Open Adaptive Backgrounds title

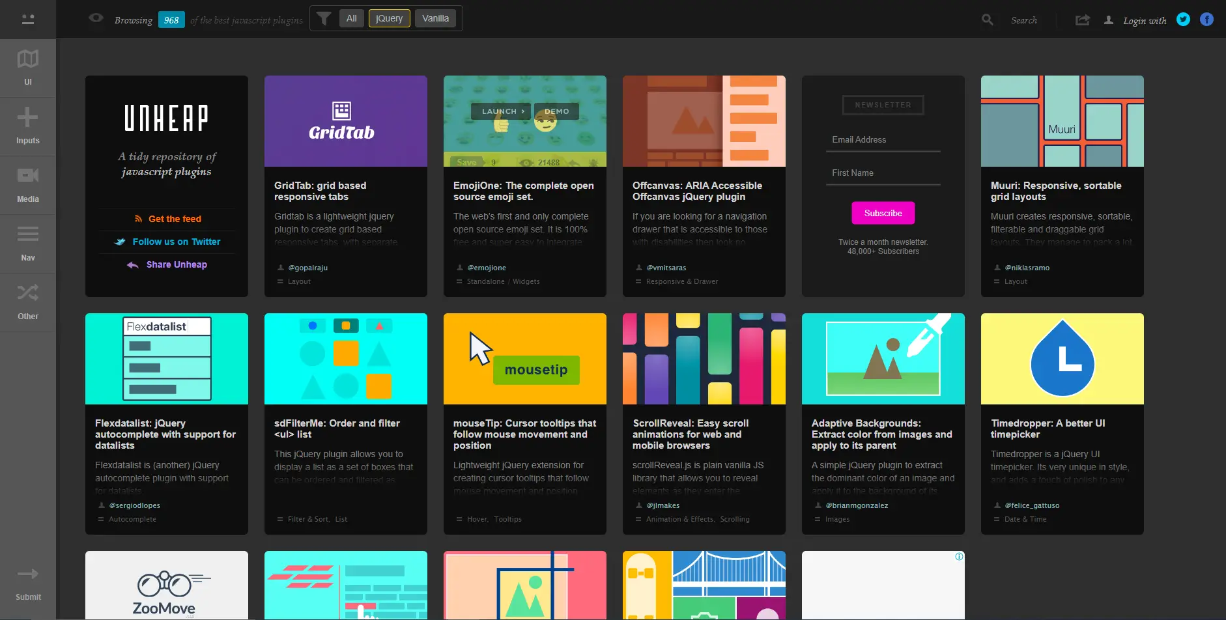point(882,434)
